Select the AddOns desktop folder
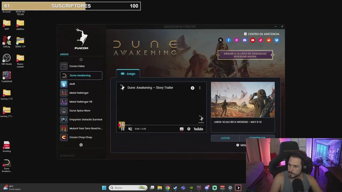Viewport: 342px width, 192px height. [x=20, y=25]
